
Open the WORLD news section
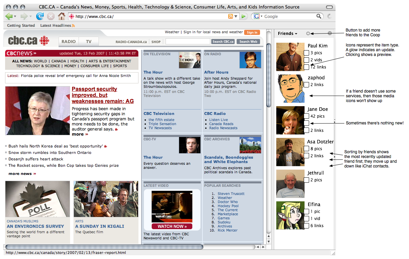coord(40,61)
